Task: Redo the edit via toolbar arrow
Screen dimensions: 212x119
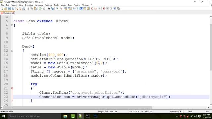Action: pos(44,9)
